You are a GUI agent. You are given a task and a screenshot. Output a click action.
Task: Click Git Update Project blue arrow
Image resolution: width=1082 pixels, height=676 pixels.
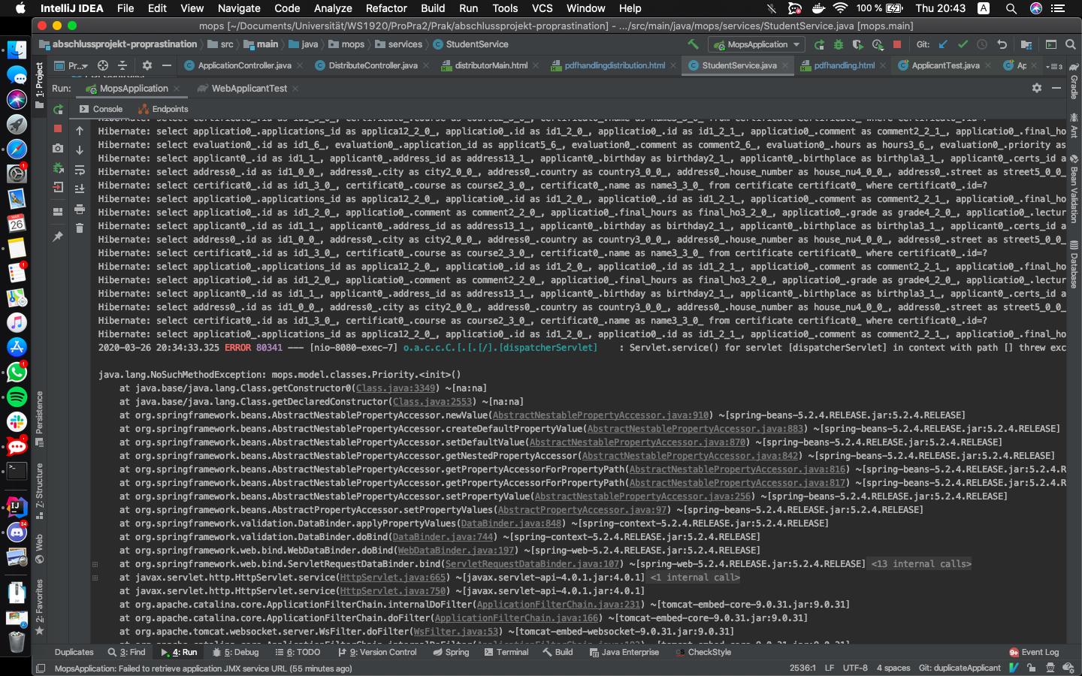(943, 44)
